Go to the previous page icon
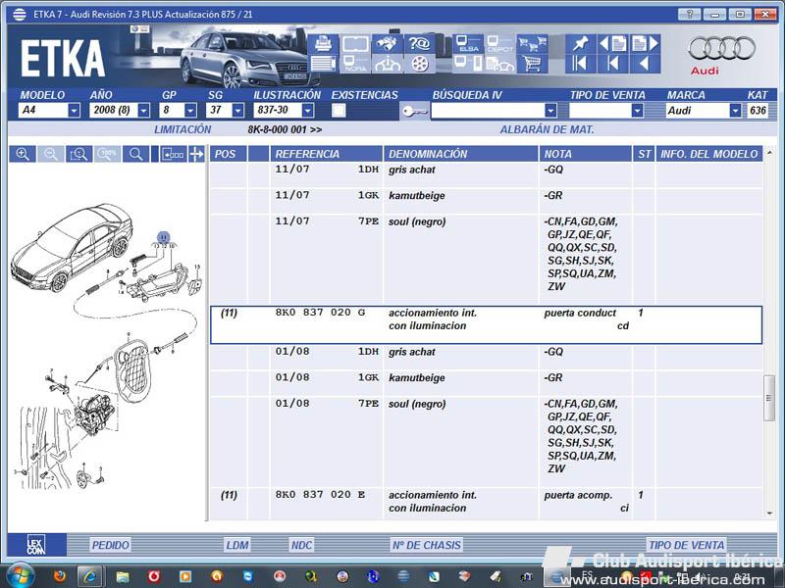This screenshot has height=588, width=785. coord(612,44)
